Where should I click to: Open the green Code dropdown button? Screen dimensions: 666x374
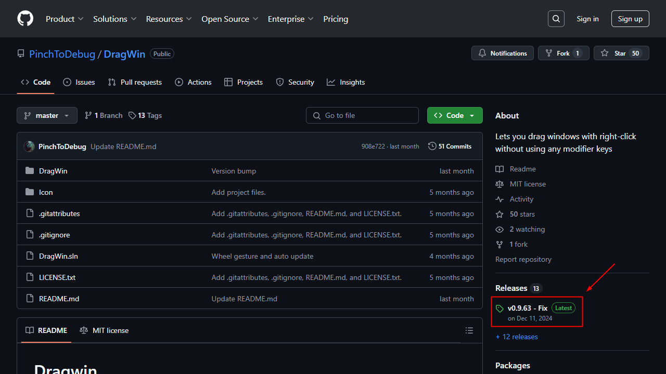455,115
